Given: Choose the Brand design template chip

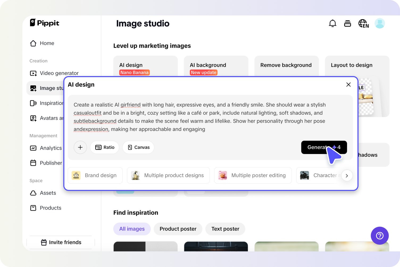Looking at the screenshot, I should pos(95,176).
